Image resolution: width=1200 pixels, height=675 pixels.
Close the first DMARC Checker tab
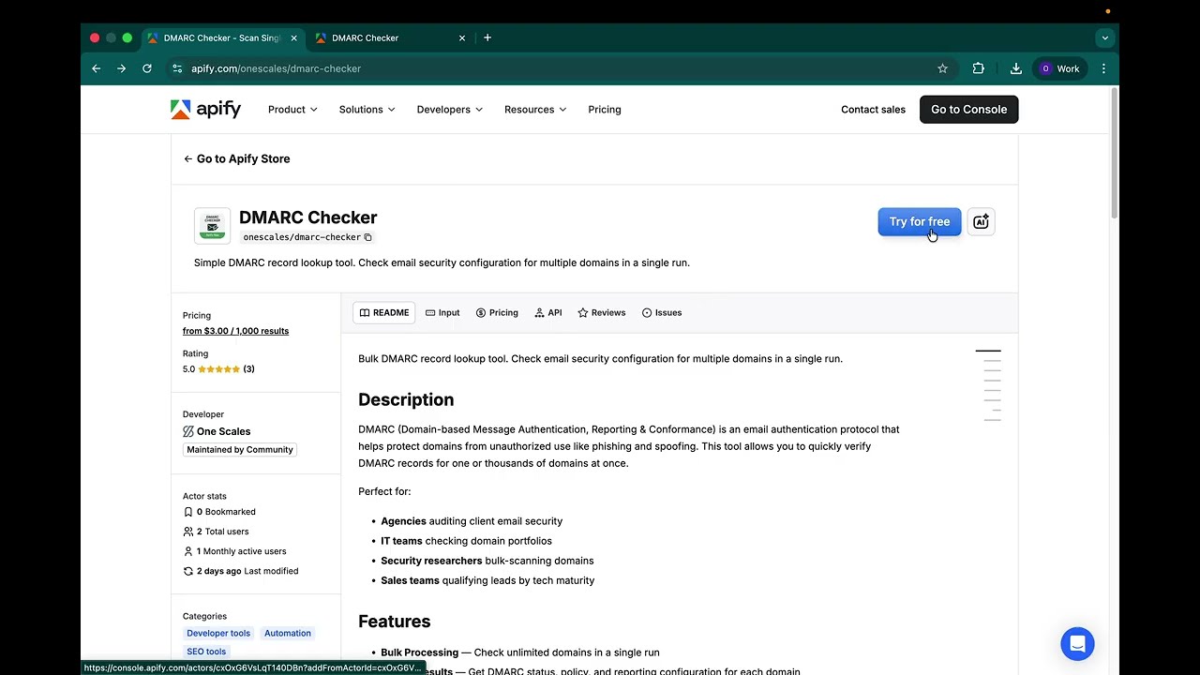pos(293,38)
